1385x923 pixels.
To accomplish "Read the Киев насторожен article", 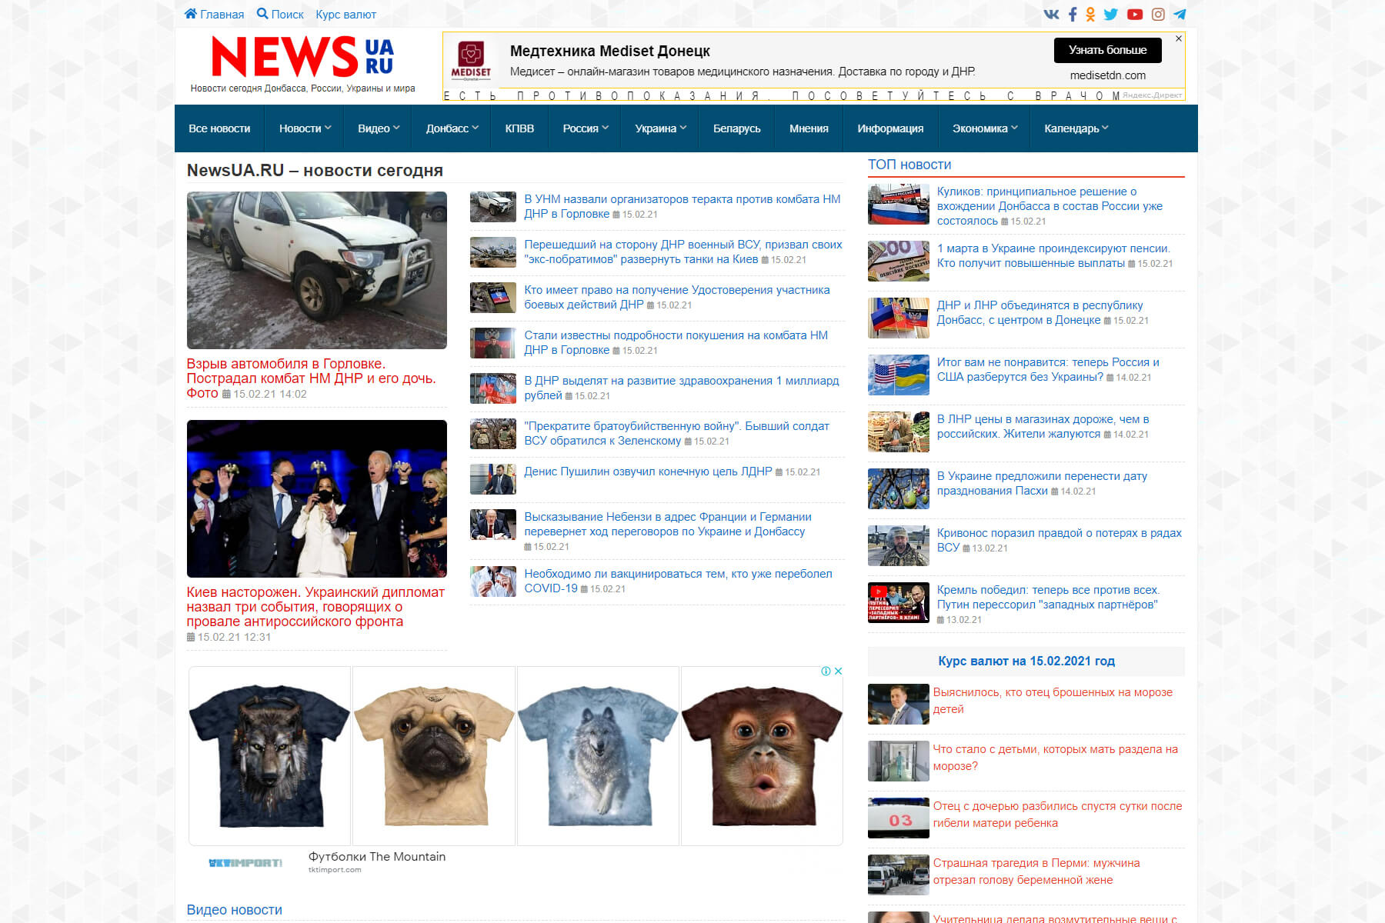I will [x=315, y=607].
